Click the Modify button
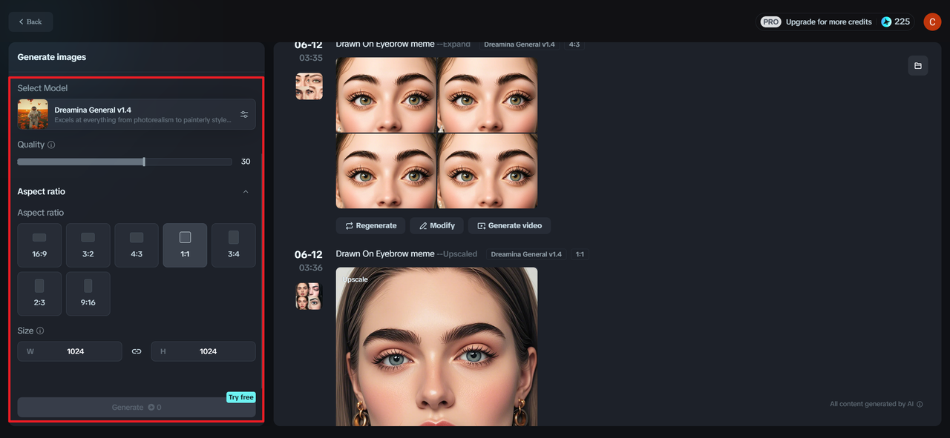 [436, 225]
